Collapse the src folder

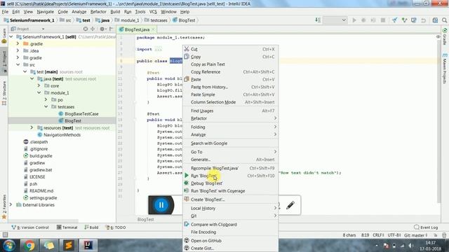(x=18, y=64)
